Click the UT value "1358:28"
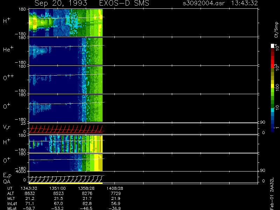Image resolution: width=280 pixels, height=210 pixels. click(x=86, y=188)
